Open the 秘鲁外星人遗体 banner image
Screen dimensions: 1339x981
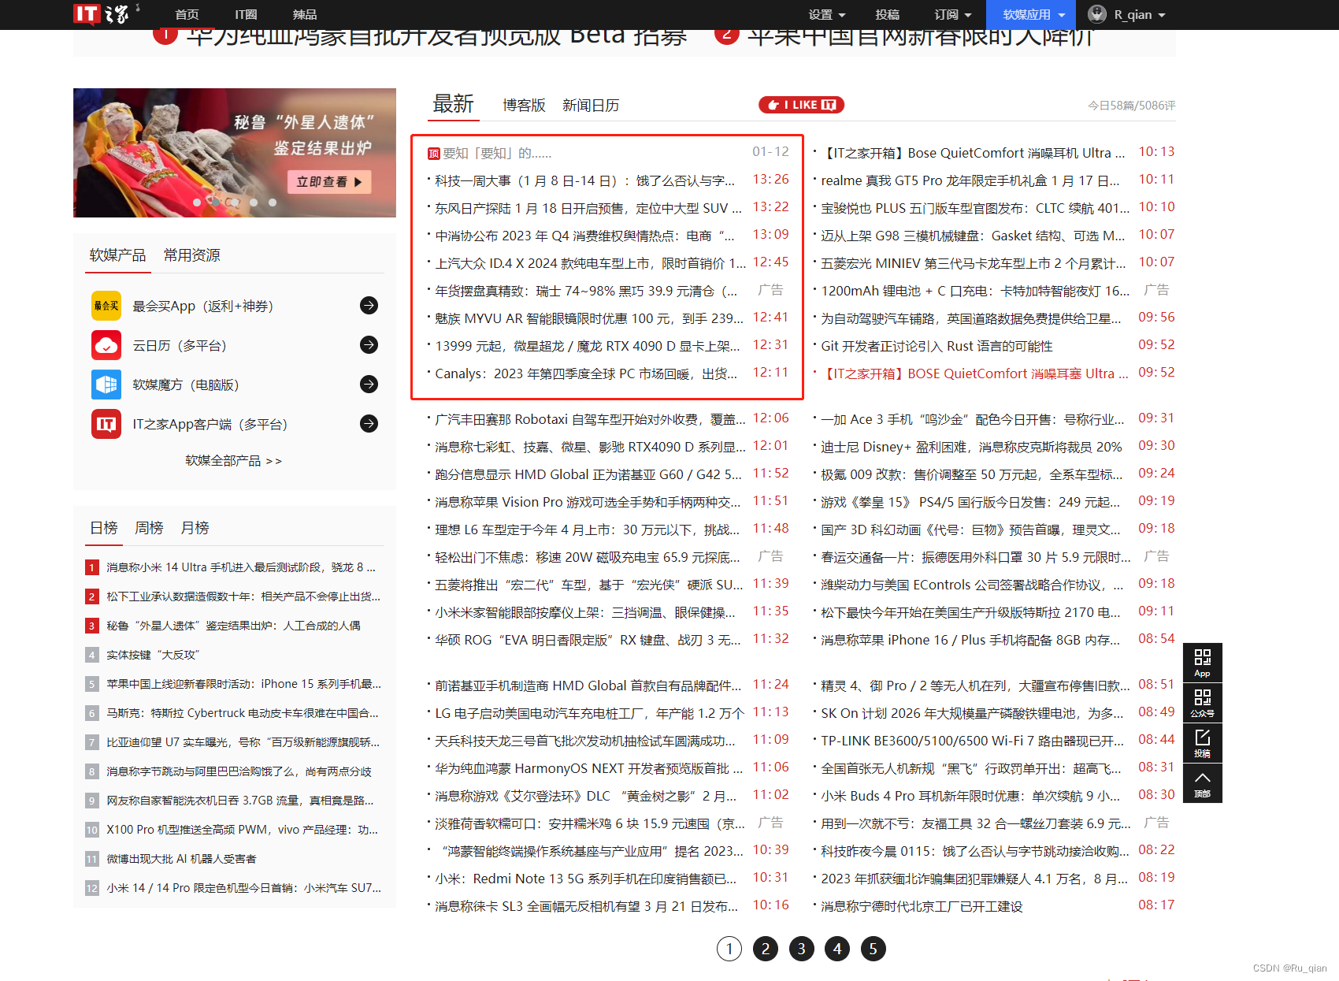(x=235, y=153)
